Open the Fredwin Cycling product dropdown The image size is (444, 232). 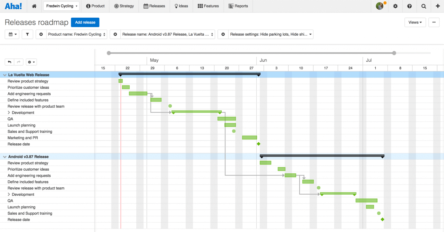pyautogui.click(x=61, y=6)
